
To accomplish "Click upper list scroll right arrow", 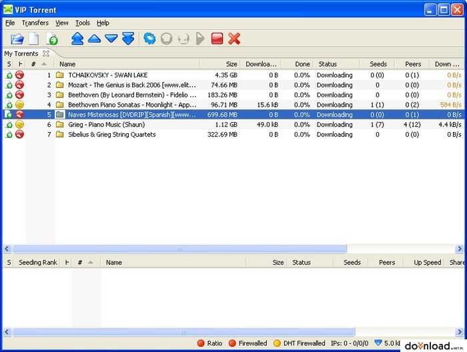I will click(x=460, y=249).
